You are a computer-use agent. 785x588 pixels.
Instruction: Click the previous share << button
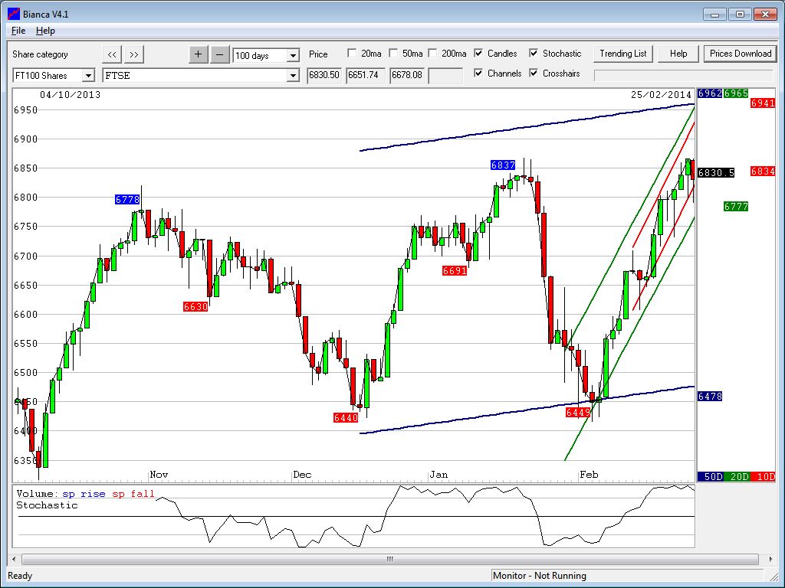point(112,54)
